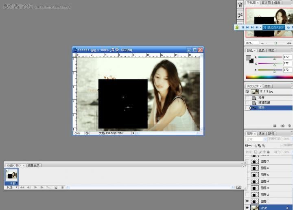Create new document from current history state
The width and height of the screenshot is (293, 210).
275,126
